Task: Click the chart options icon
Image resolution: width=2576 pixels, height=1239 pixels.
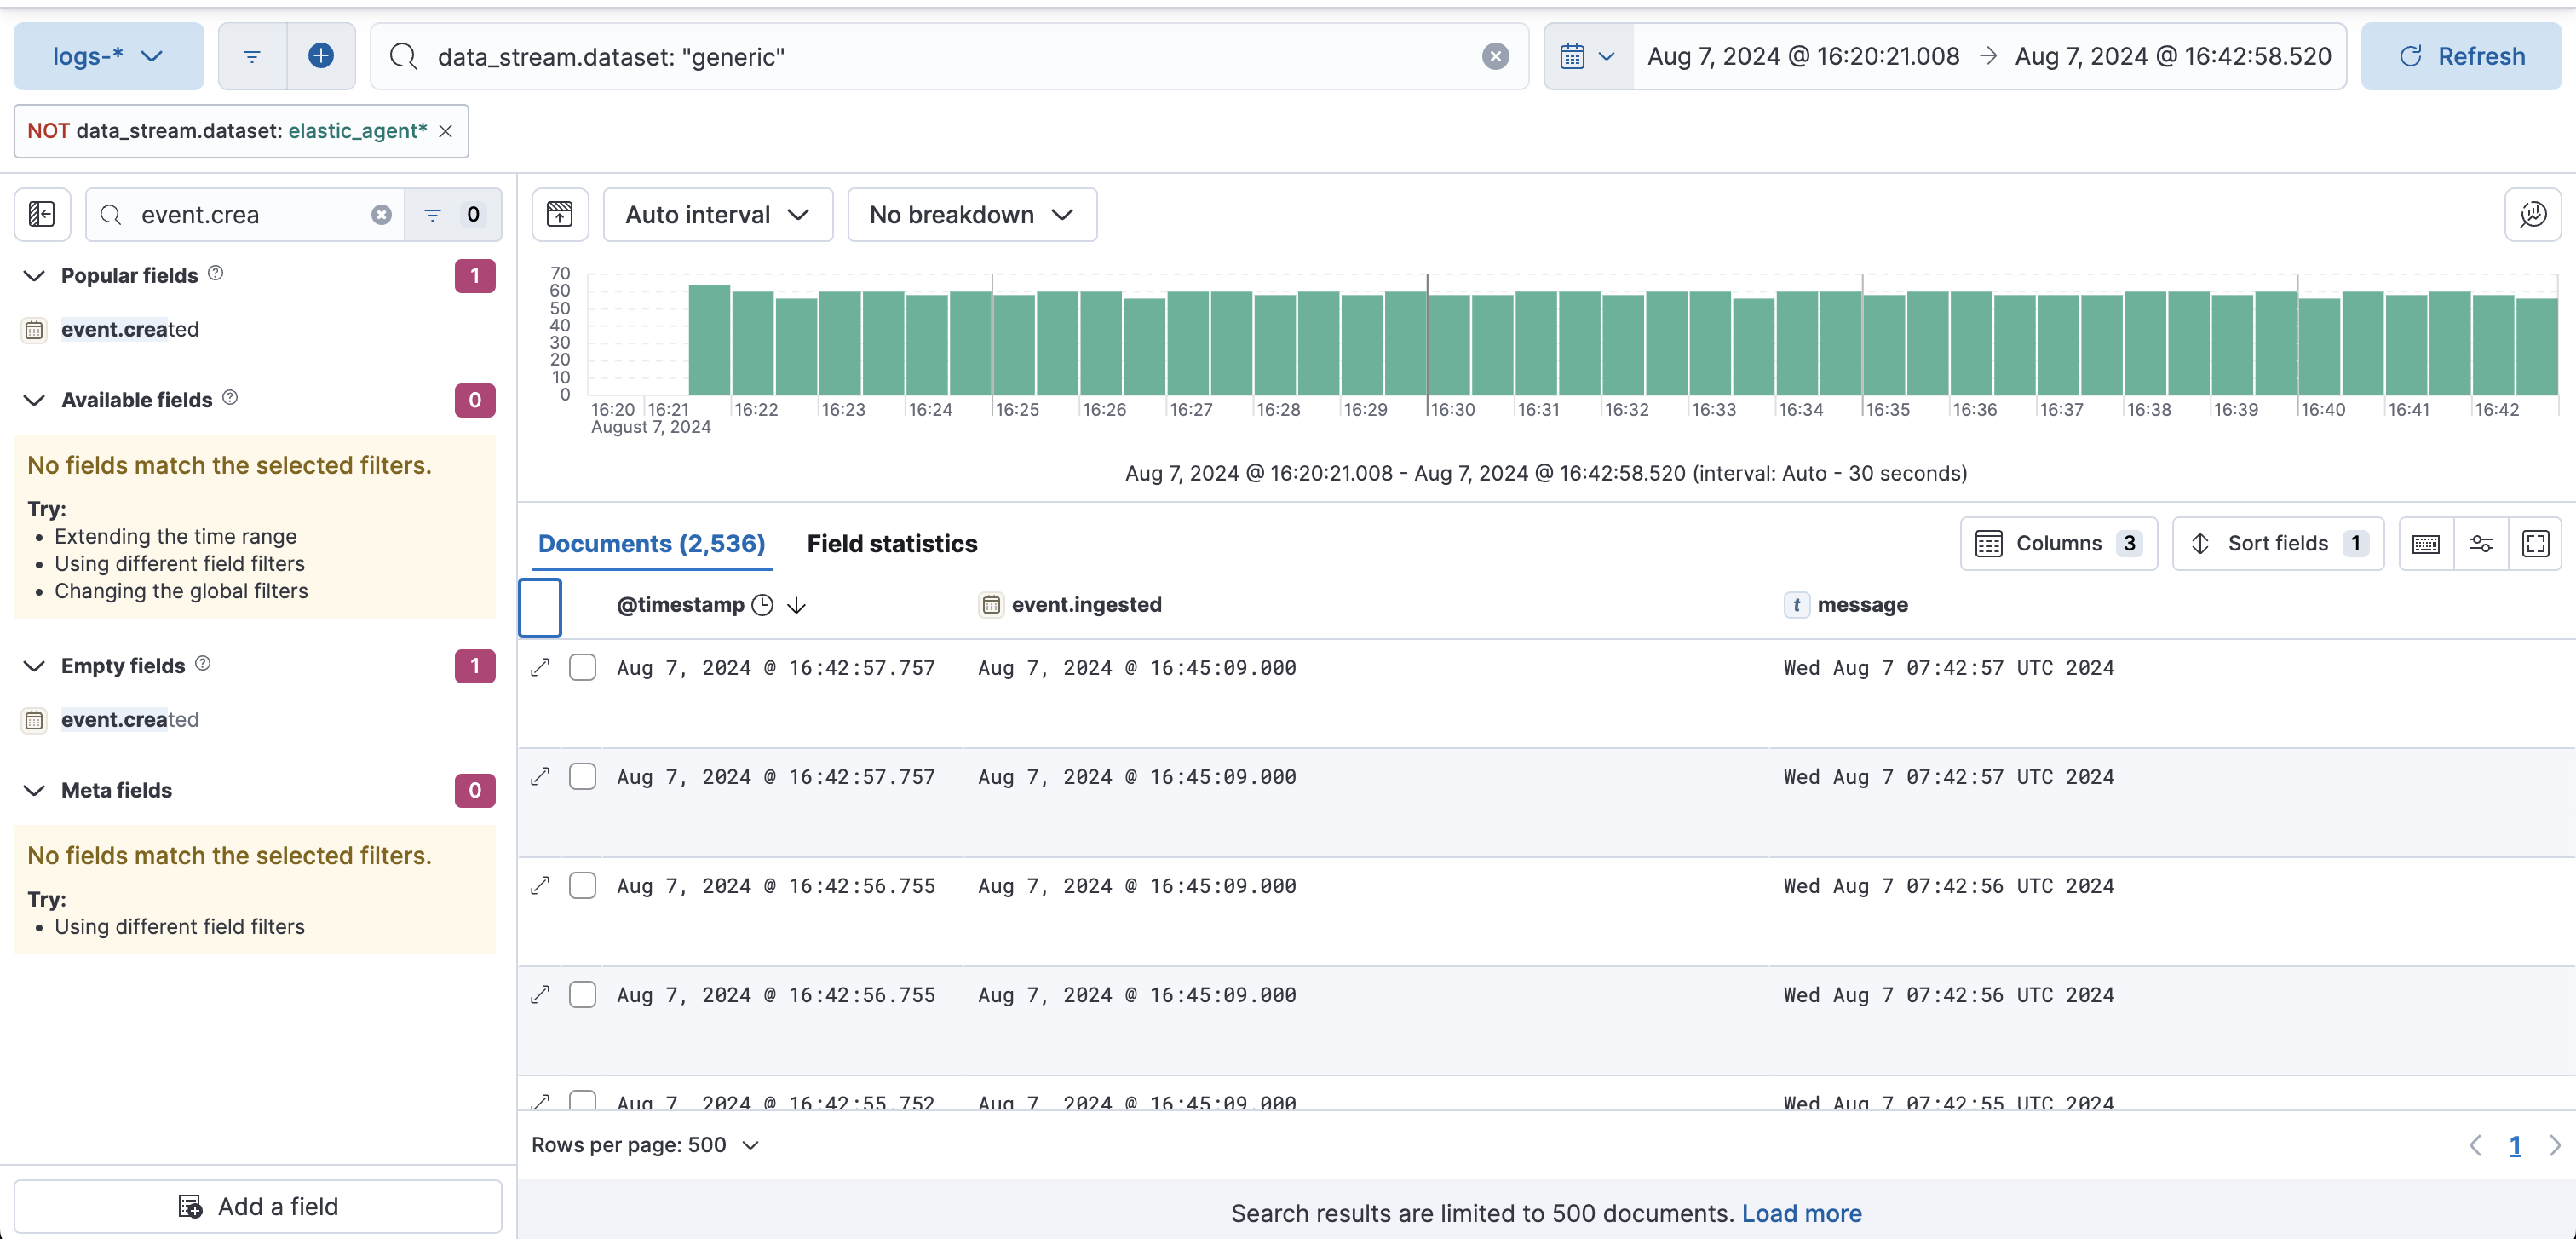Action: pos(2532,214)
